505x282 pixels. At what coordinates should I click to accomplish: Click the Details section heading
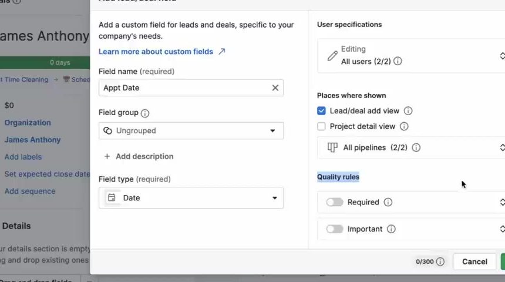(x=16, y=226)
